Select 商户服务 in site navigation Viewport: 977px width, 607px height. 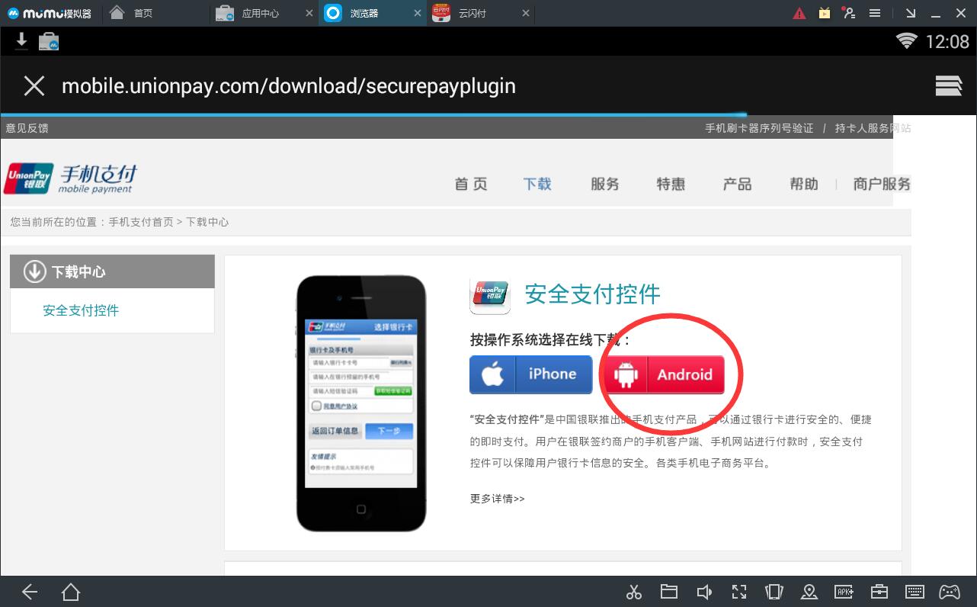882,184
